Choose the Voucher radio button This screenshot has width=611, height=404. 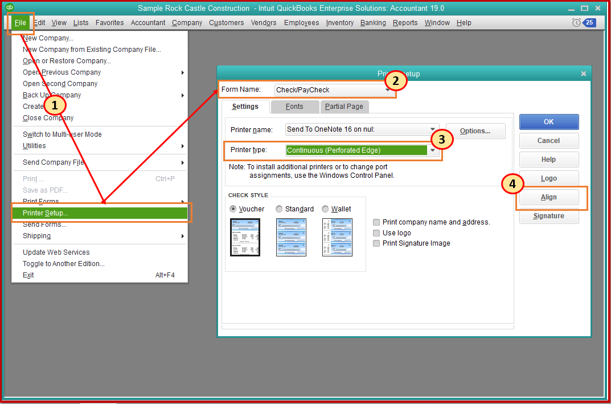(x=233, y=209)
